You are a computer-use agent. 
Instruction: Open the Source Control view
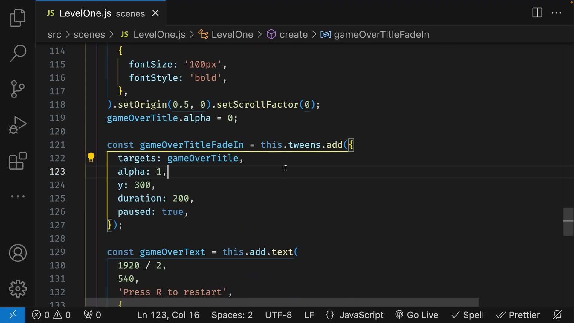click(18, 89)
